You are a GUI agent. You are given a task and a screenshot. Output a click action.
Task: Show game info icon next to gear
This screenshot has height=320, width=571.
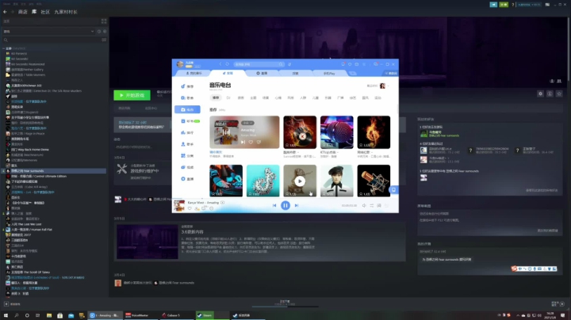[x=550, y=93]
